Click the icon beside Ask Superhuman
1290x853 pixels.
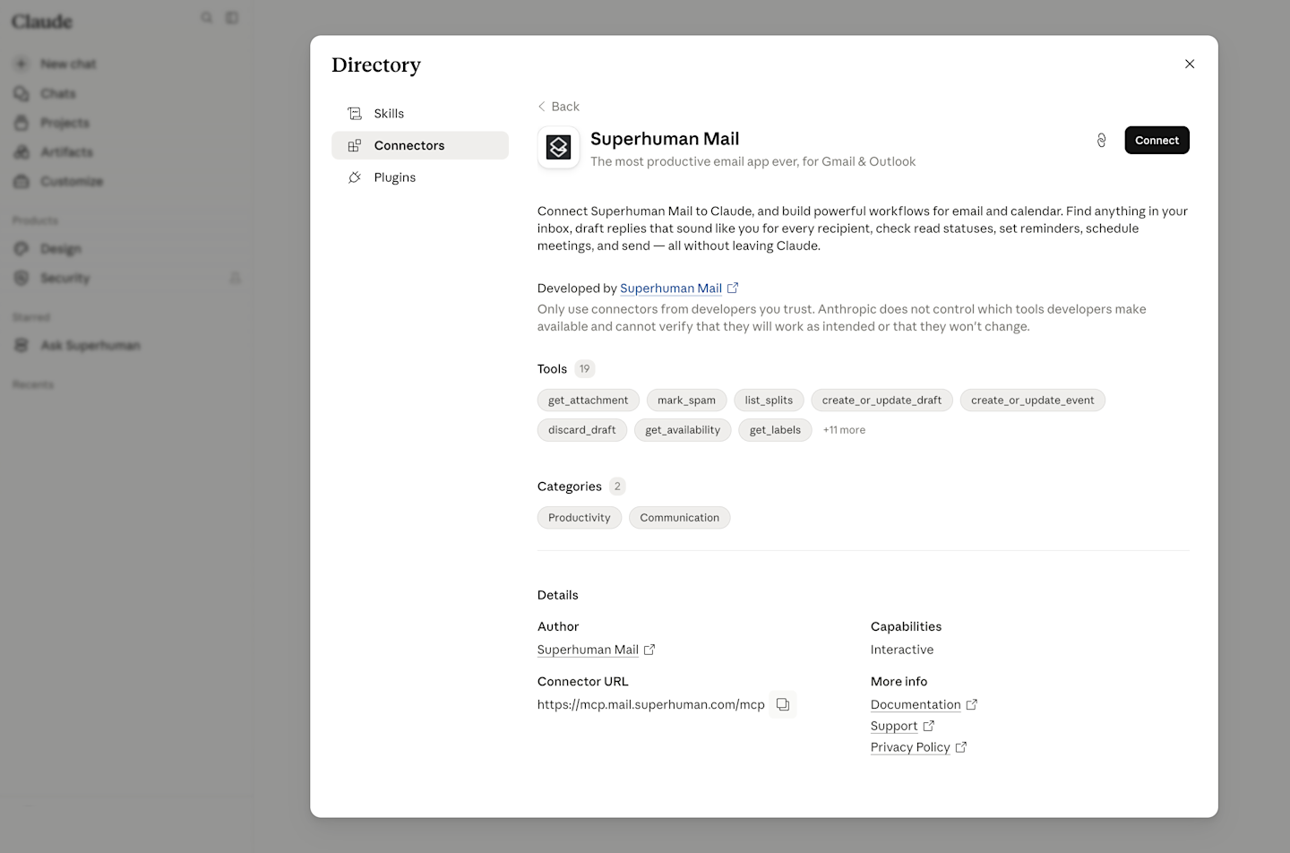coord(21,346)
